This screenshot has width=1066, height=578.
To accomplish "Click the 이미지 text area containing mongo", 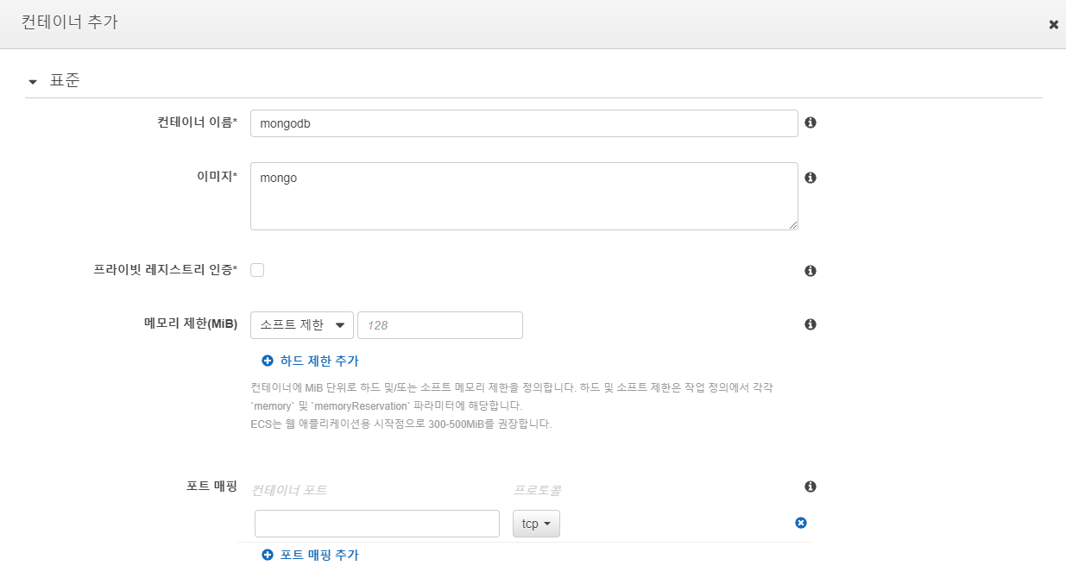I will click(524, 196).
